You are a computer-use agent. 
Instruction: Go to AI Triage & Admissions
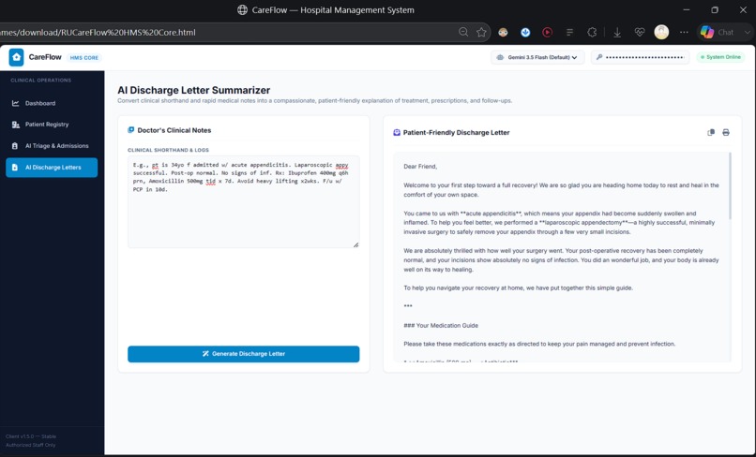pyautogui.click(x=52, y=146)
